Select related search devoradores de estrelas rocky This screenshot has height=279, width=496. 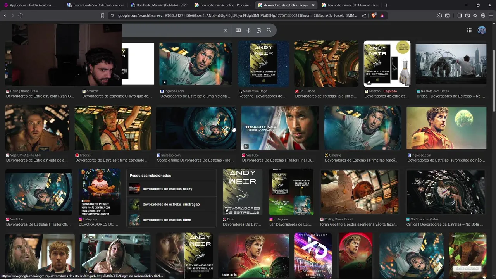(x=171, y=189)
